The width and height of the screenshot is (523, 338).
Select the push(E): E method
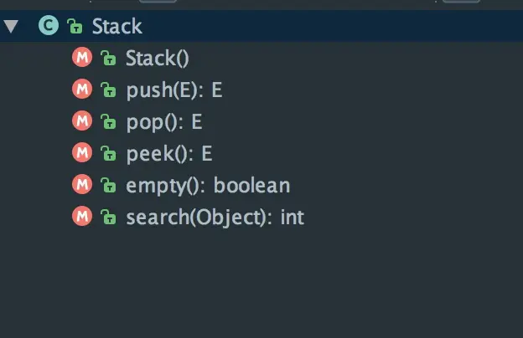point(173,90)
